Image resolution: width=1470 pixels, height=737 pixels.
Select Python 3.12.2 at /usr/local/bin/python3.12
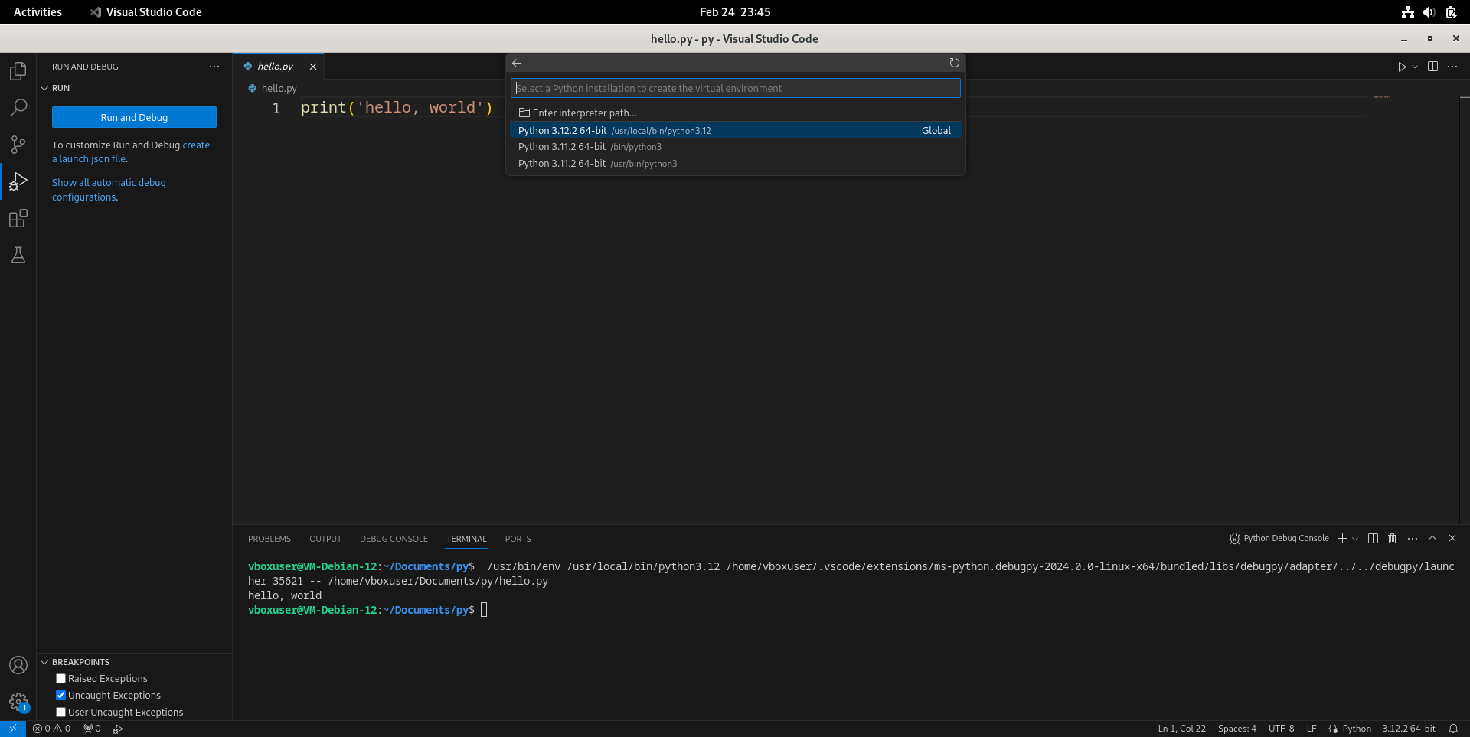pos(735,130)
